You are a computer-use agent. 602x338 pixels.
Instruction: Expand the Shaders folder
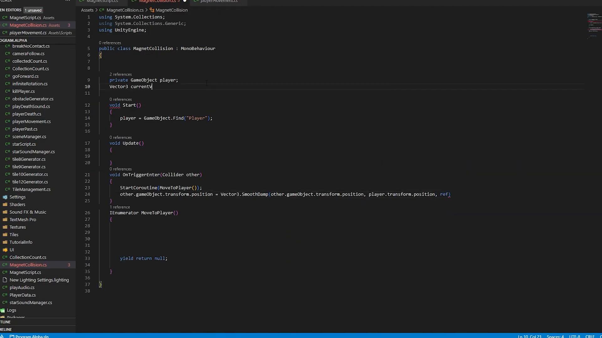(17, 204)
